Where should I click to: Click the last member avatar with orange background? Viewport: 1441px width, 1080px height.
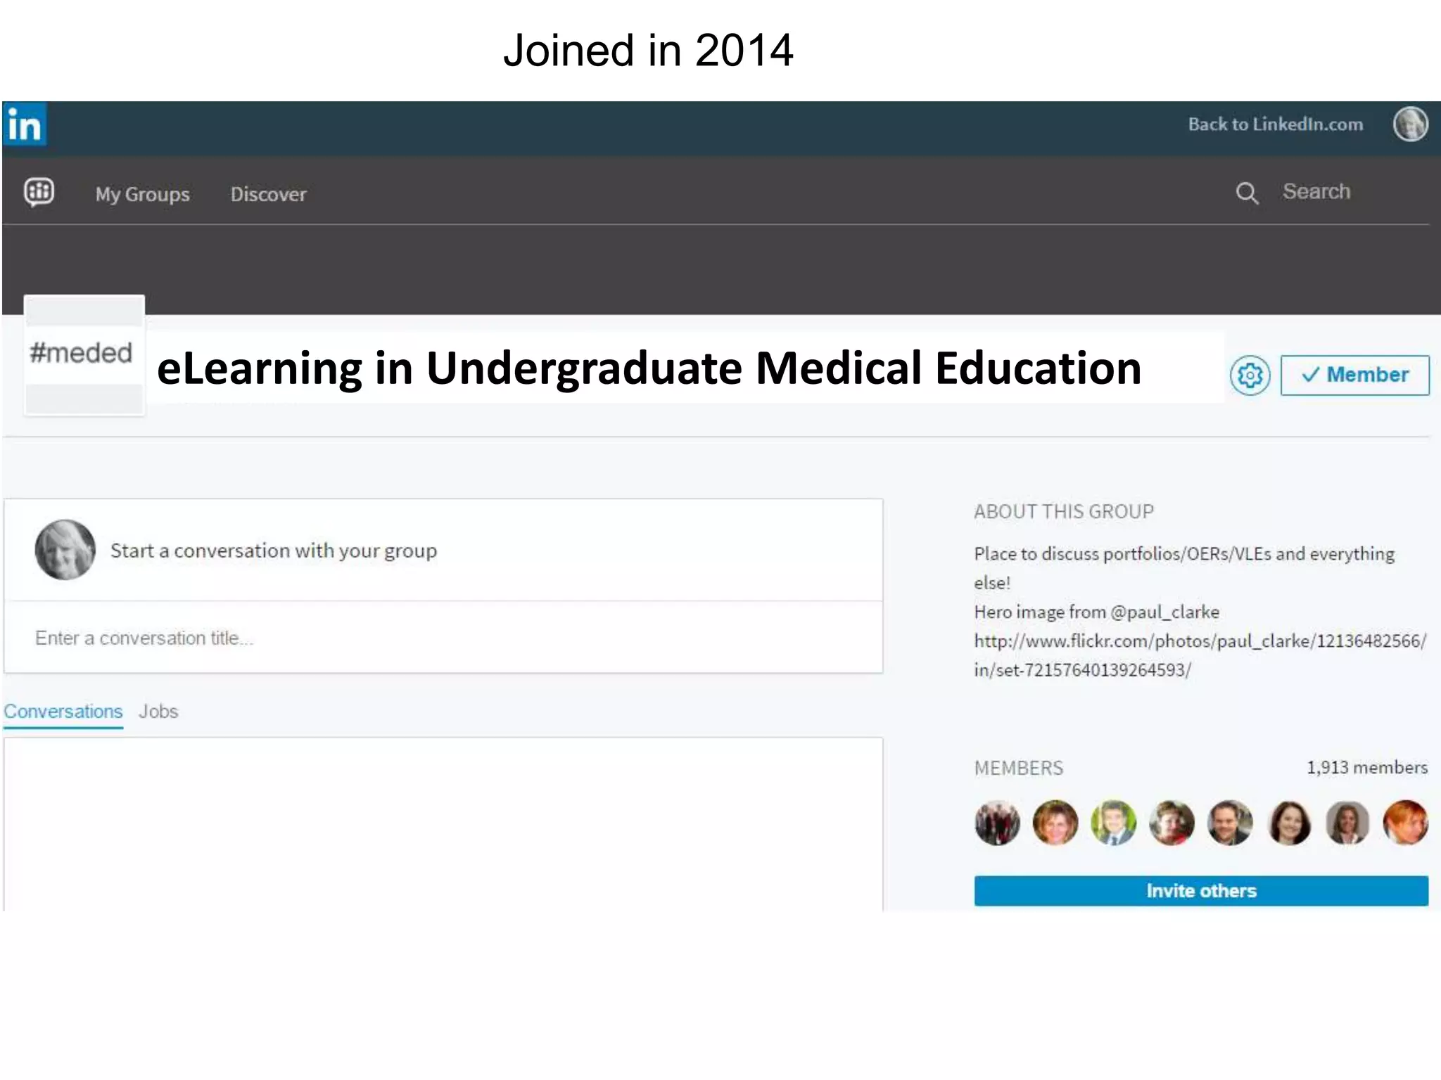pyautogui.click(x=1406, y=823)
